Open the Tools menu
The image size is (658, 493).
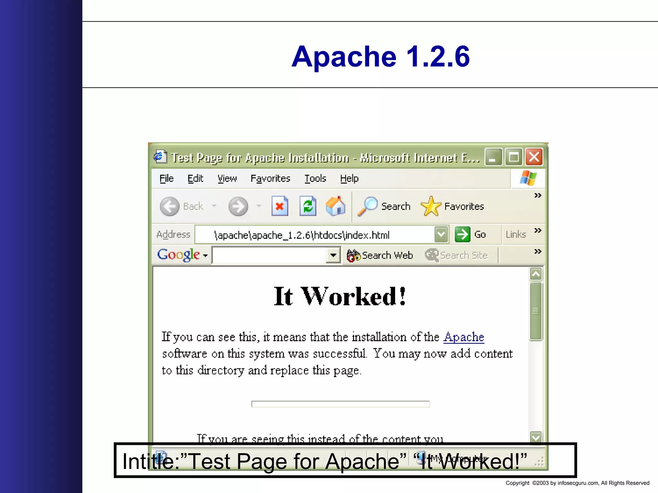click(x=315, y=178)
